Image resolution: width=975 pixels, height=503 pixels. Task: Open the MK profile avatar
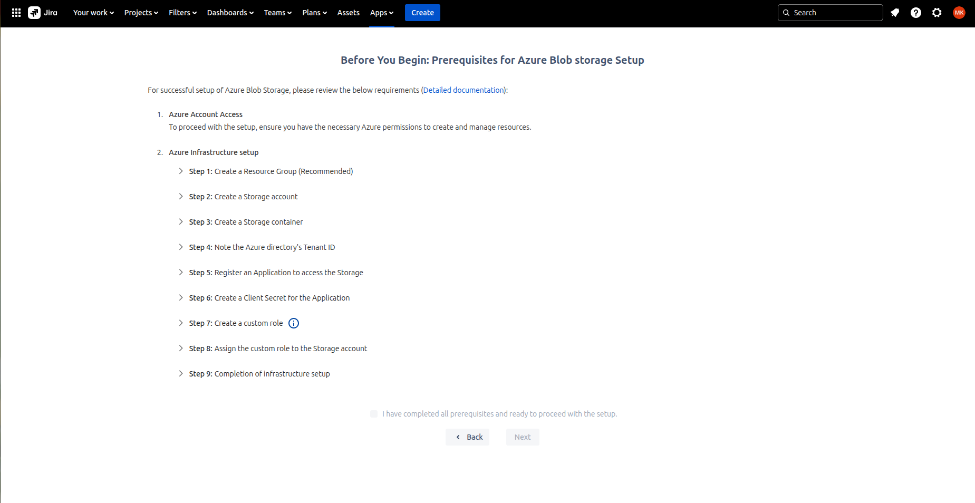click(959, 13)
